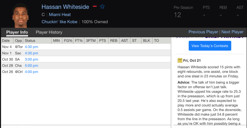Click the Opp column header
Image resolution: width=247 pixels, height=128 pixels.
pos(18,41)
